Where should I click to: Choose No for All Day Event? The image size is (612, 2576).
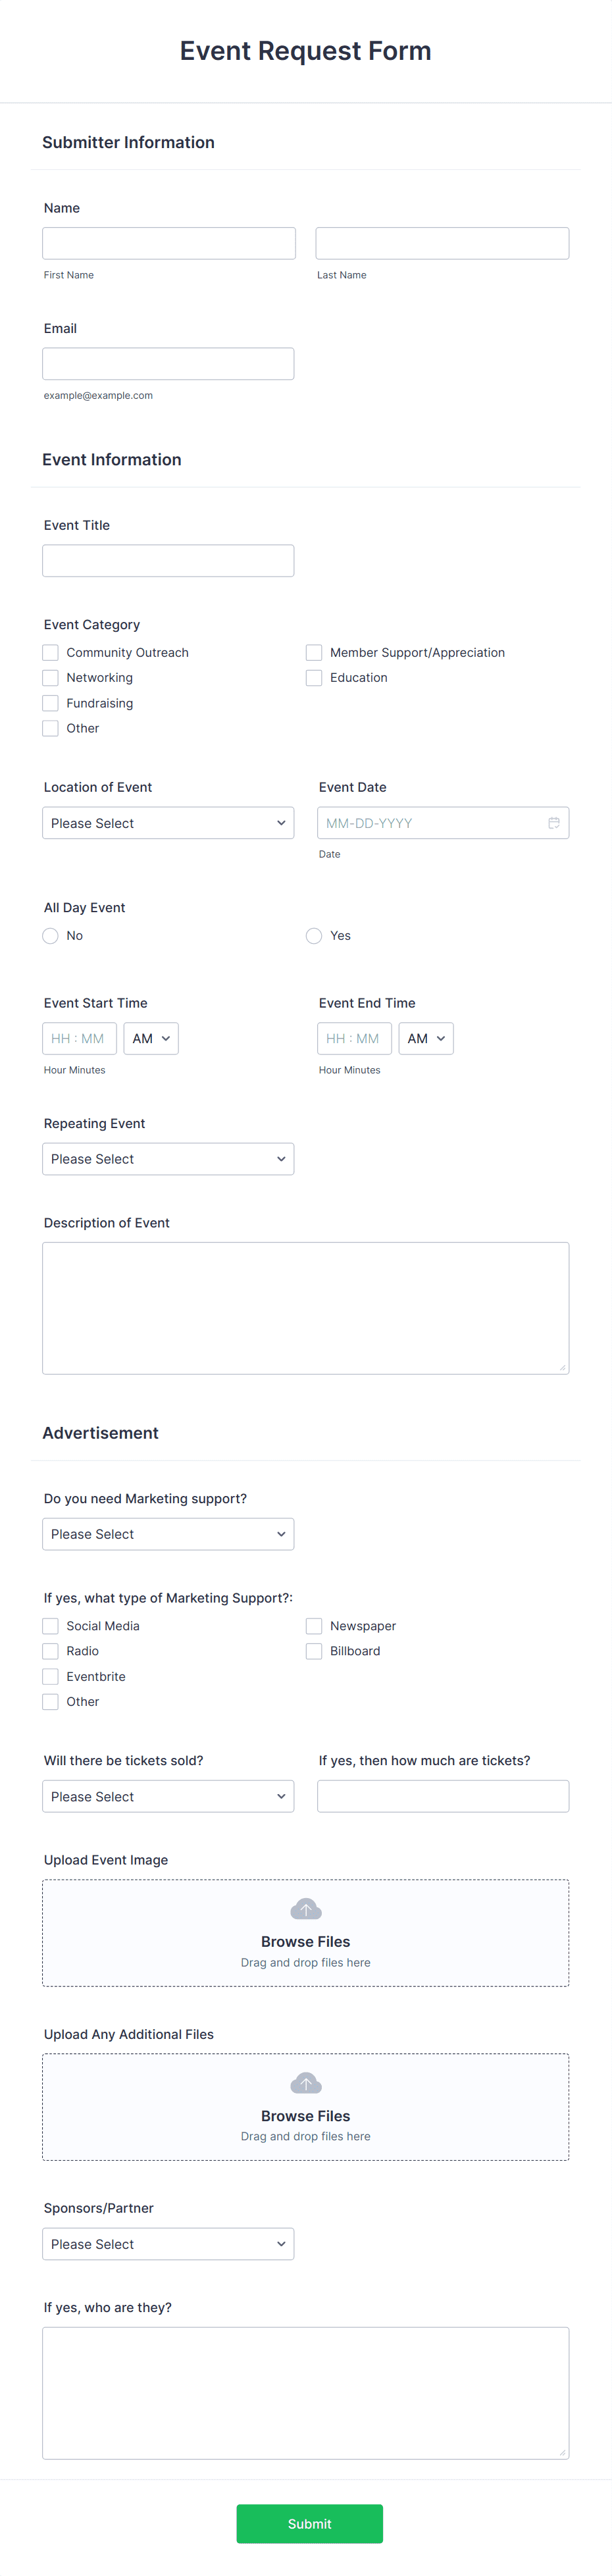(x=50, y=936)
